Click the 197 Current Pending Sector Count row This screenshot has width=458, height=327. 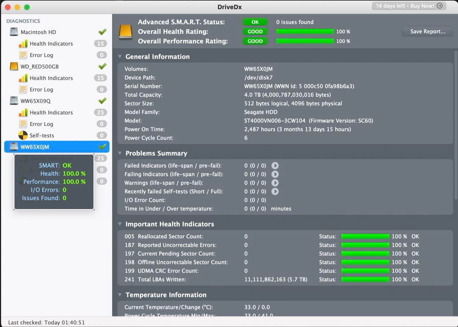pos(272,254)
